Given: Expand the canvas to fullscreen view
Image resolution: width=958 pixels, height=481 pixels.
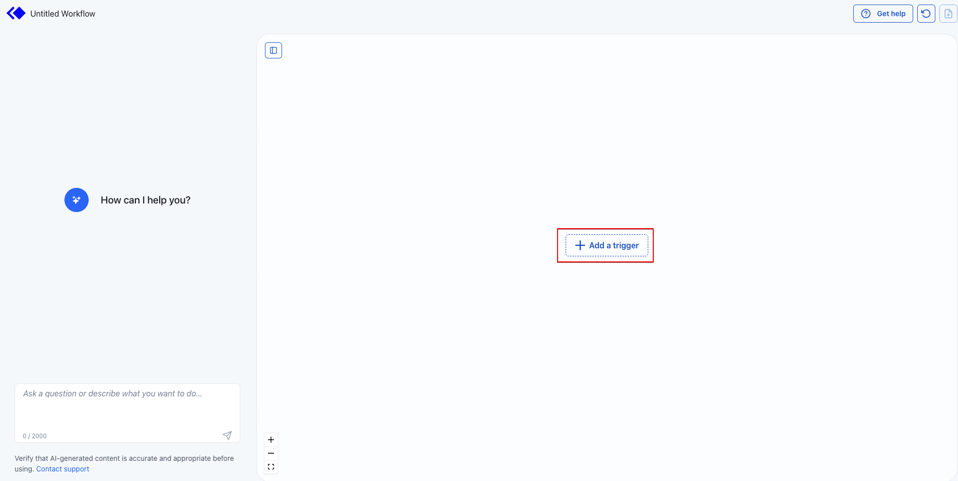Looking at the screenshot, I should point(271,467).
